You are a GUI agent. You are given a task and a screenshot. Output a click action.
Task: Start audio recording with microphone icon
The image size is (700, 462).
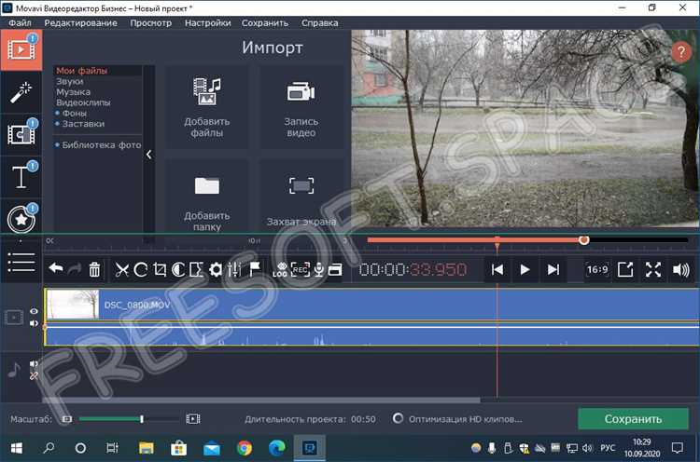pos(318,269)
